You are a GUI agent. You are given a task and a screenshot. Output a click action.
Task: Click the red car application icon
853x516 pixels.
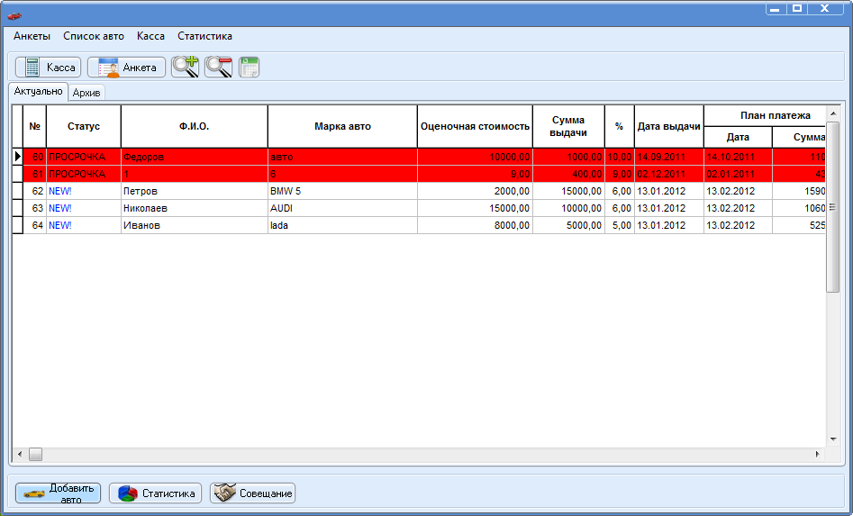[14, 14]
